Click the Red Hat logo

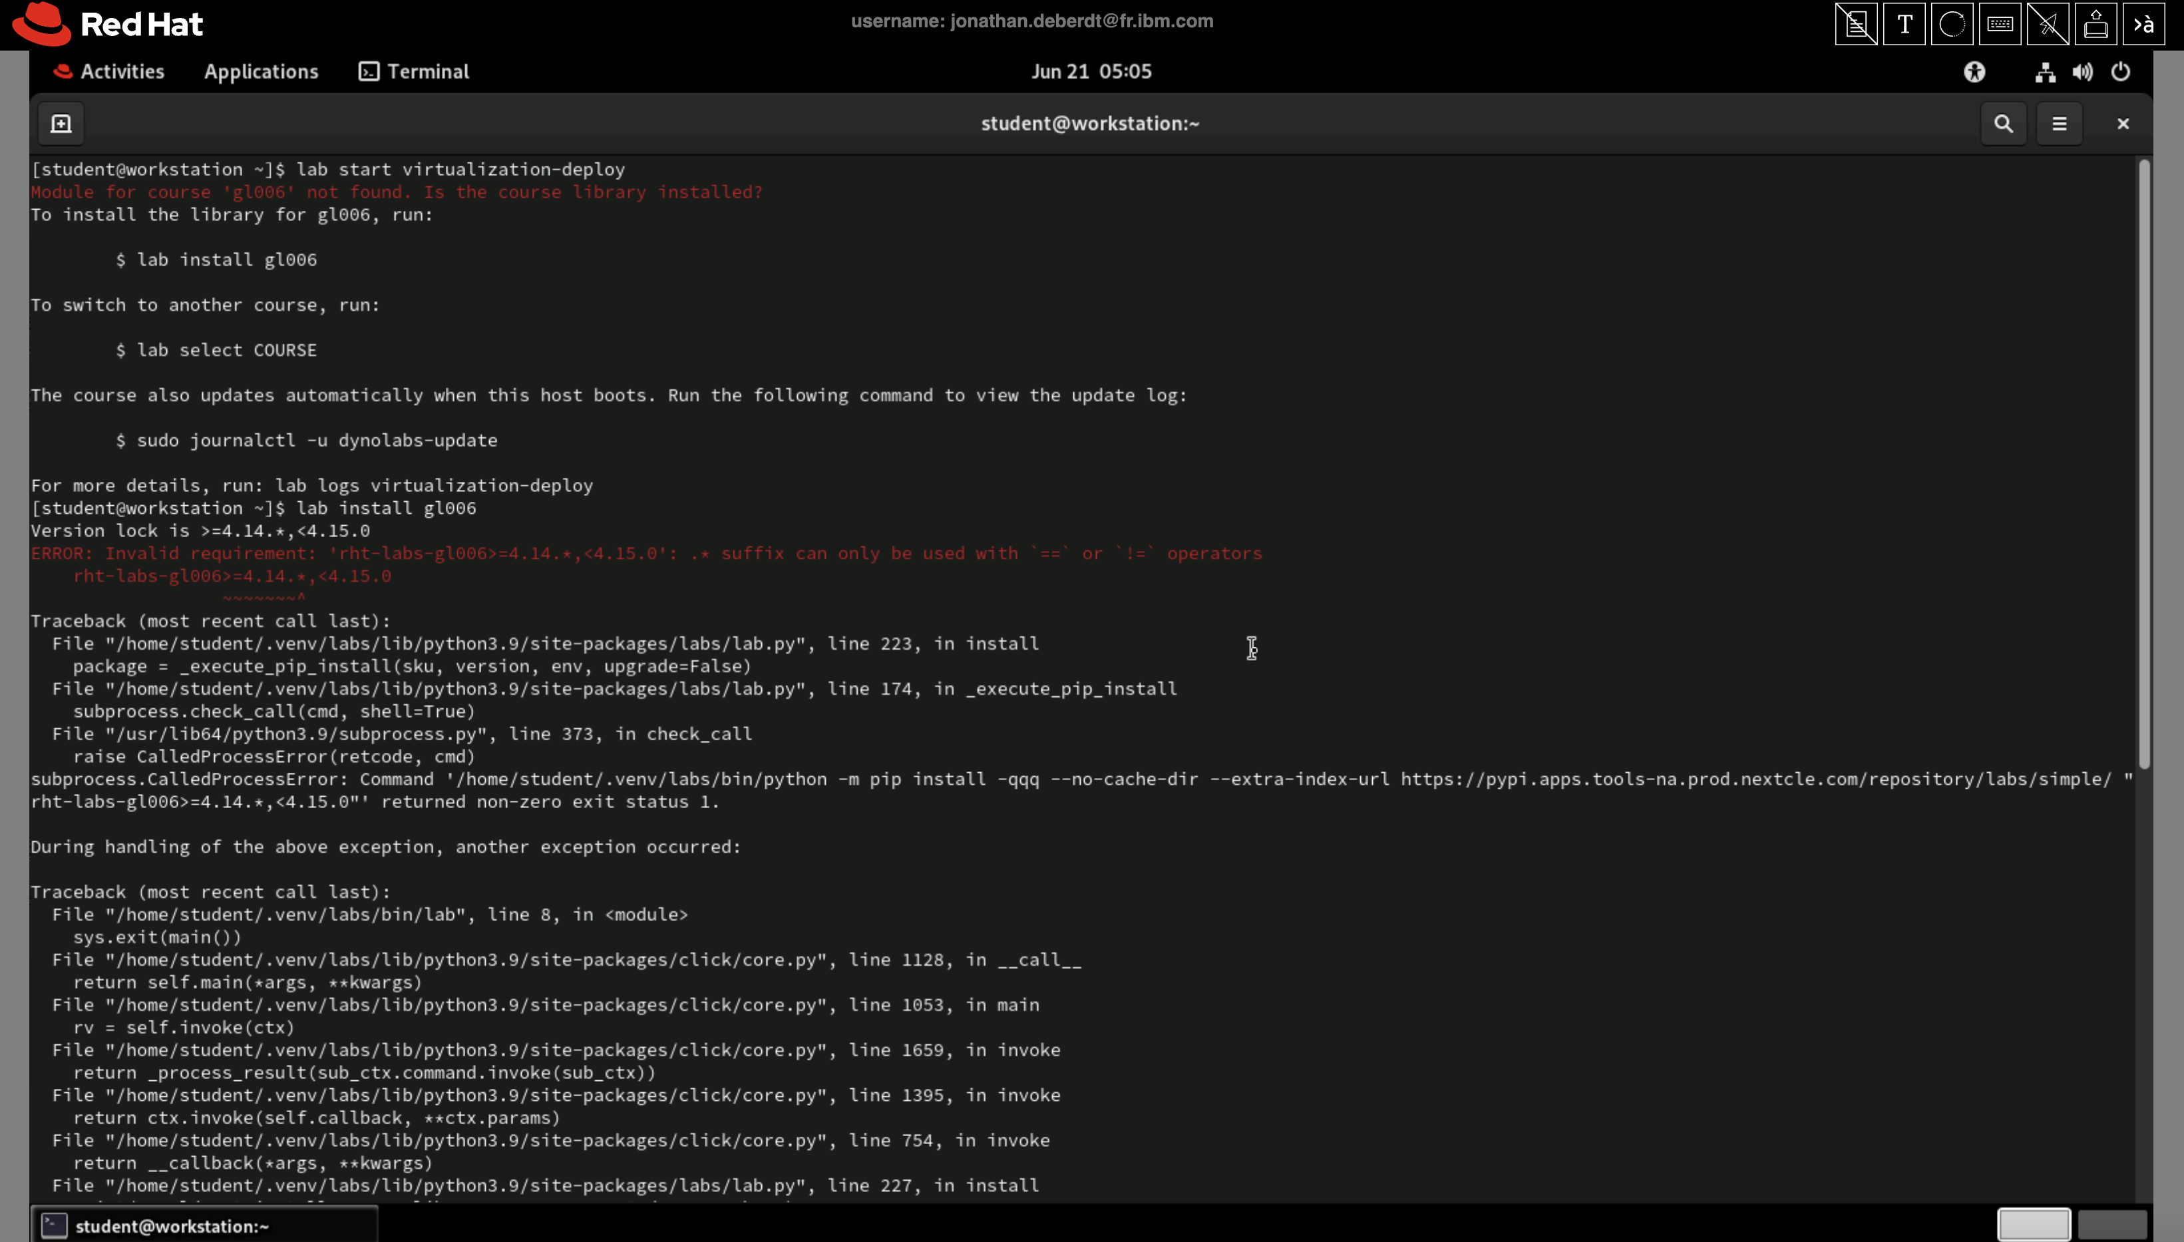point(106,23)
